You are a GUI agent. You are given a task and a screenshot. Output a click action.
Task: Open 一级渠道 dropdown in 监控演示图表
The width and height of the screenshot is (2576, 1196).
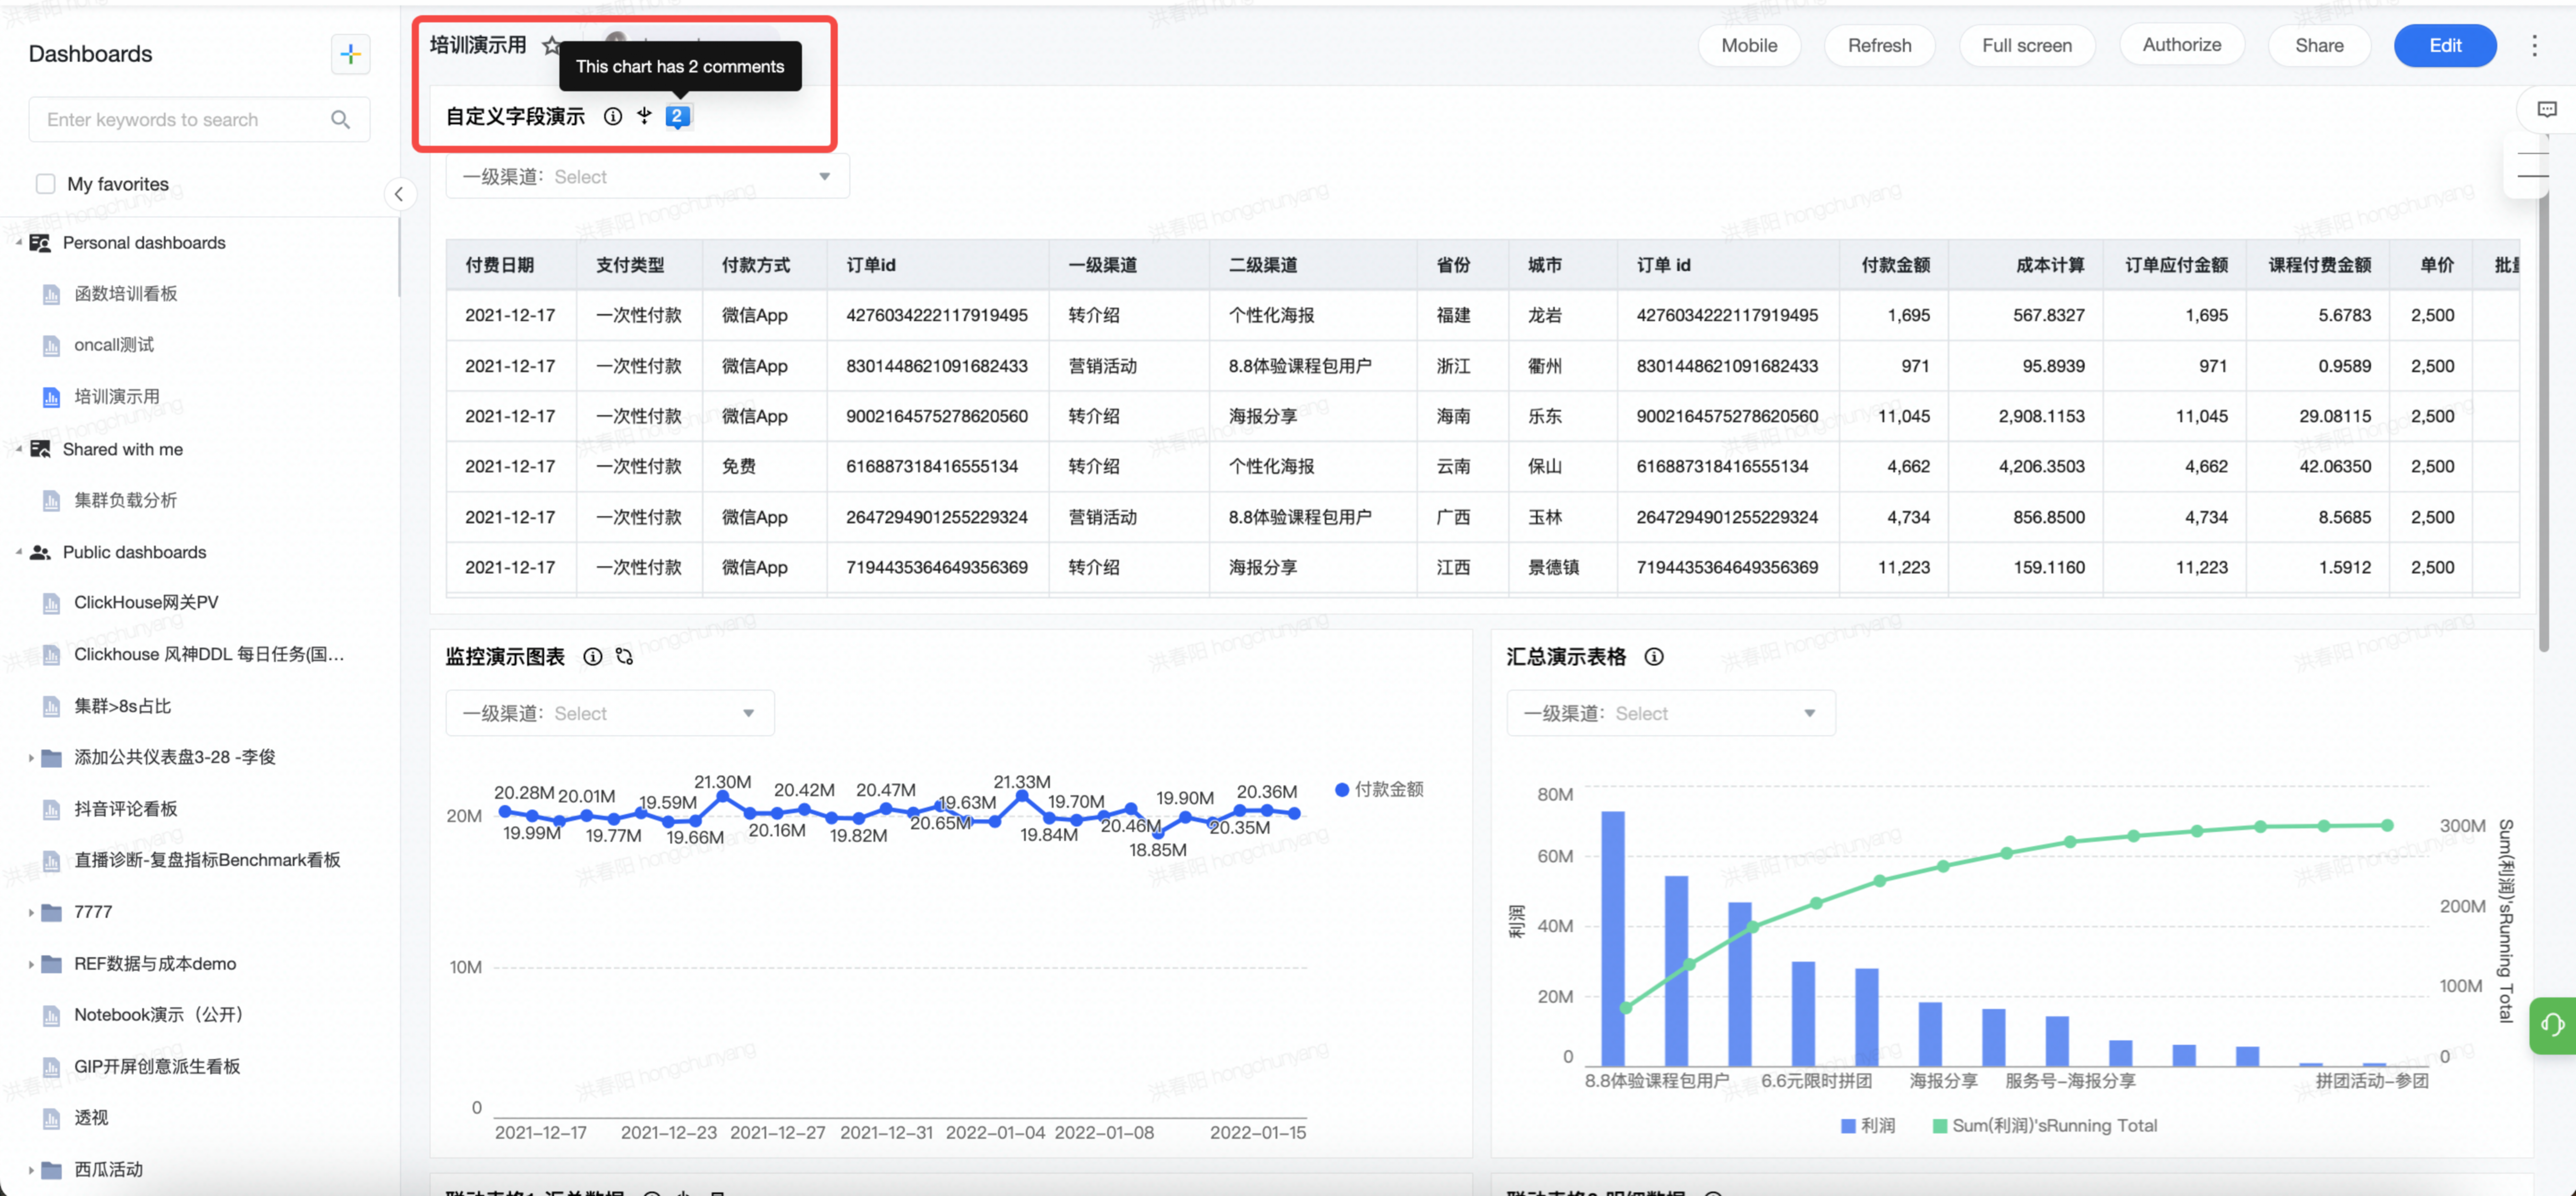pos(610,713)
